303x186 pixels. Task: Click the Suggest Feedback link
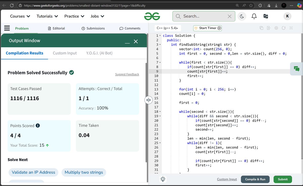(x=127, y=74)
